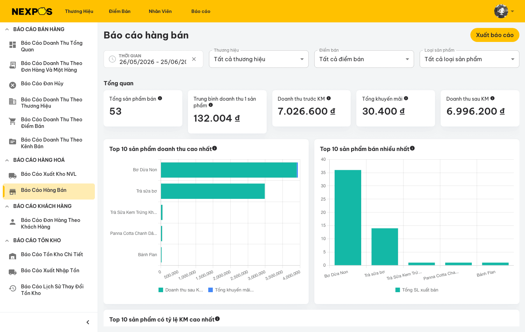525x332 pixels.
Task: Click the clock icon in the THỜI GIAN field
Action: 112,59
